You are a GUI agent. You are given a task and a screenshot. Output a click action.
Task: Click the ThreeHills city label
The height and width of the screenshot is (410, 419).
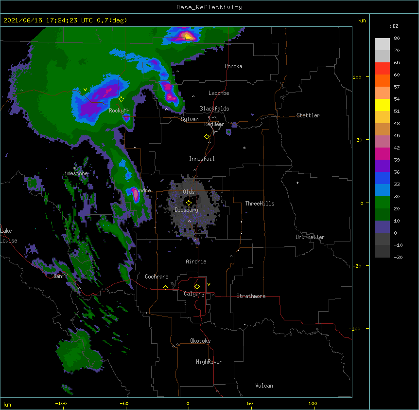[260, 204]
